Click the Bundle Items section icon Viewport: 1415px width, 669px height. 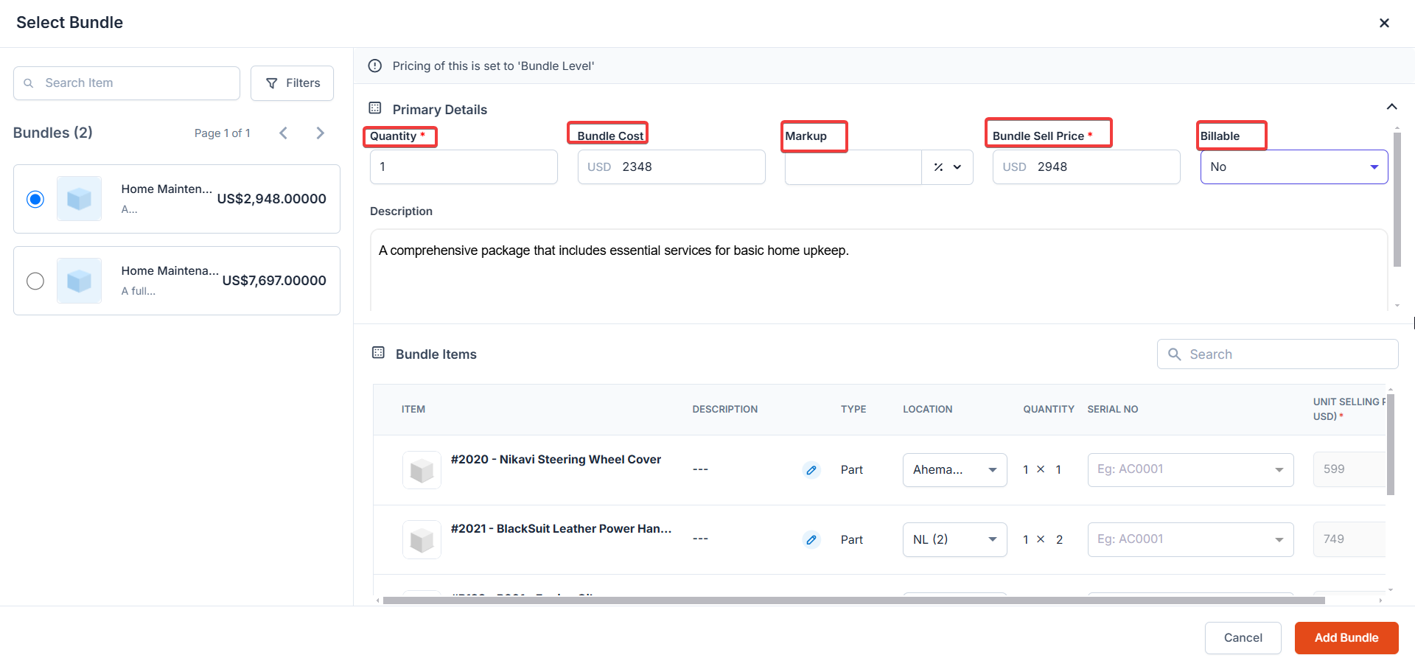pos(378,353)
